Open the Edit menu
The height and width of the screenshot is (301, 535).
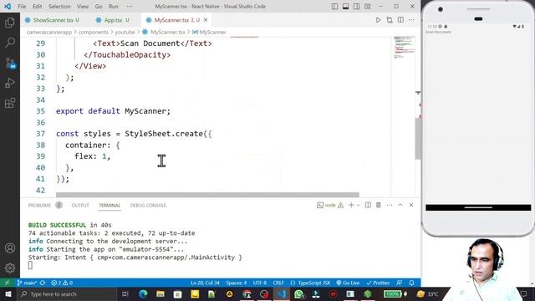(37, 7)
